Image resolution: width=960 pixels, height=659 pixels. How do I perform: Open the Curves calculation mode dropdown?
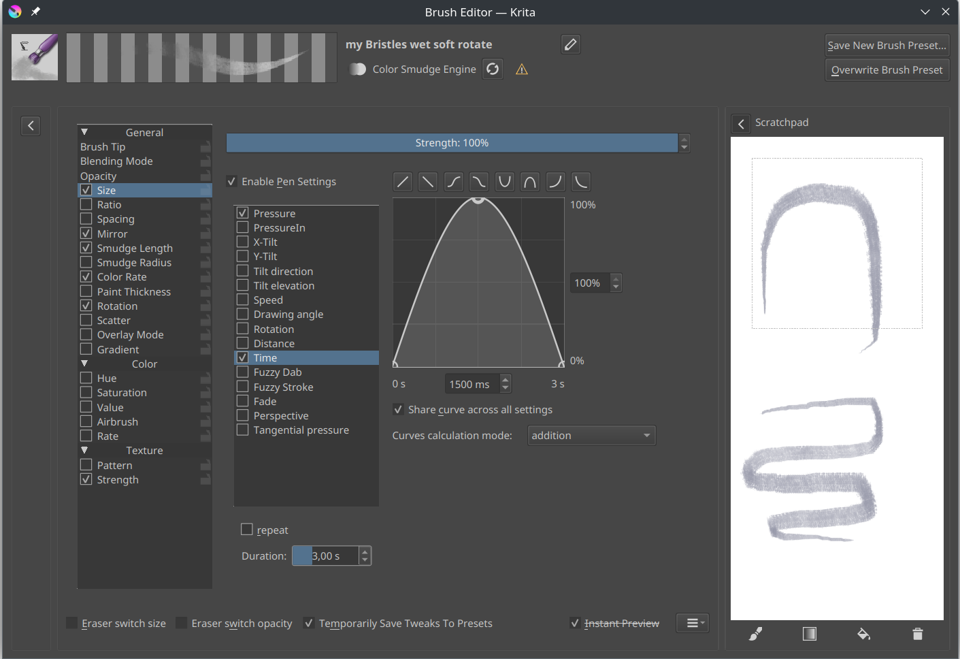[x=591, y=436]
